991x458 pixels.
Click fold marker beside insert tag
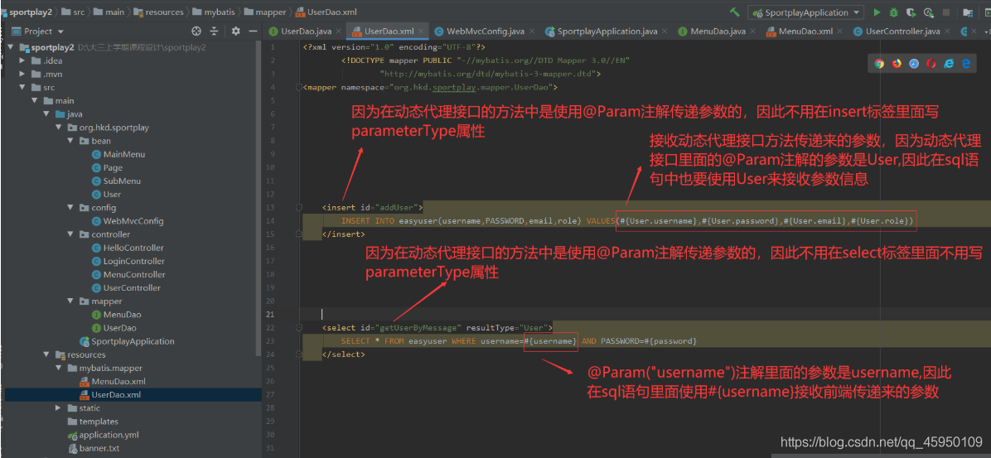coord(299,207)
